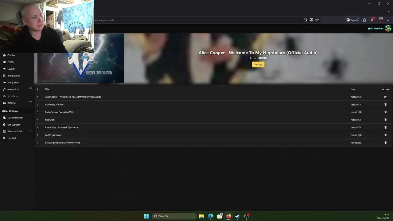
Task: Click the install app icon in the address bar
Action: pyautogui.click(x=311, y=20)
